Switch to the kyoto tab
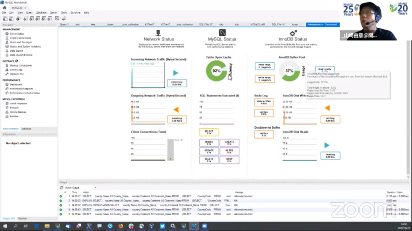The height and width of the screenshot is (231, 412). point(295,24)
